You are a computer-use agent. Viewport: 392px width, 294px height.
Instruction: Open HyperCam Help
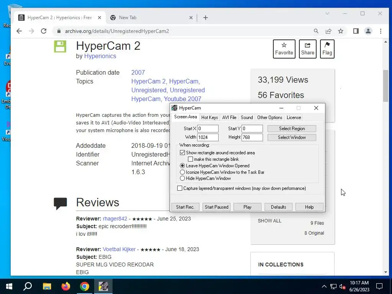pyautogui.click(x=309, y=207)
